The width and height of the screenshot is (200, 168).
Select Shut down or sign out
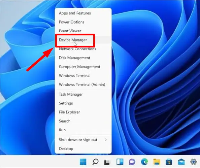point(83,140)
